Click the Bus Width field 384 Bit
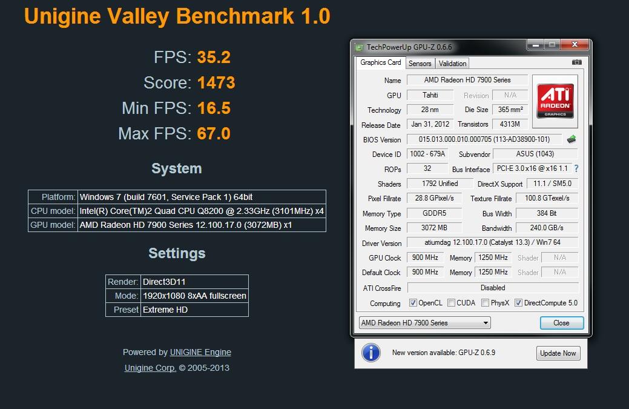The height and width of the screenshot is (409, 629). click(547, 213)
